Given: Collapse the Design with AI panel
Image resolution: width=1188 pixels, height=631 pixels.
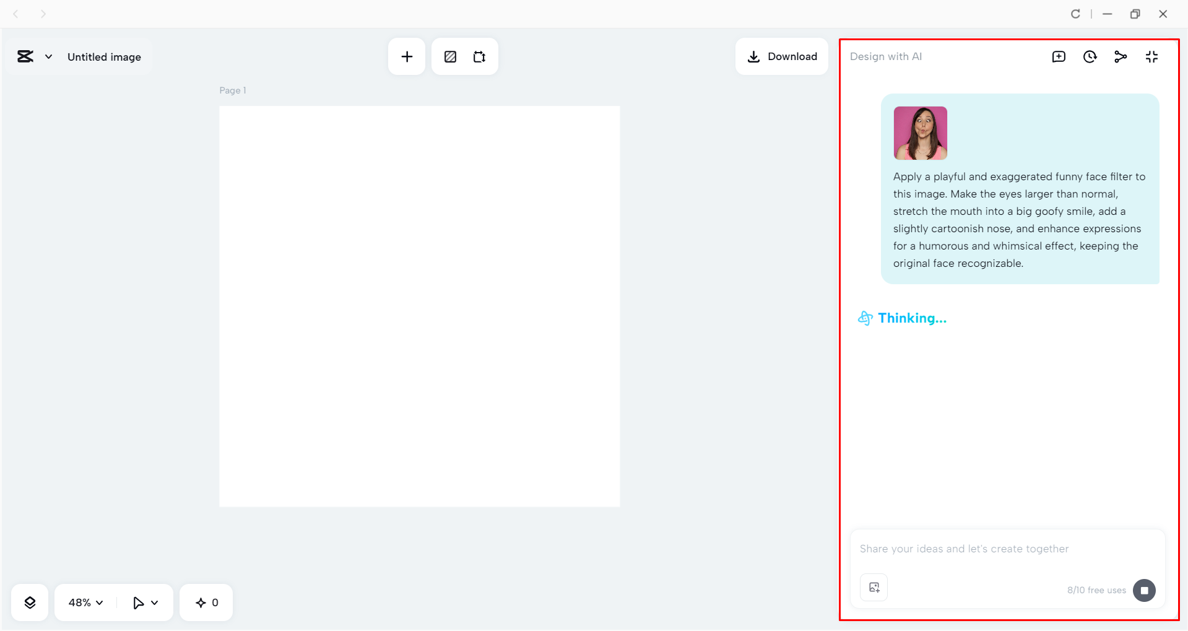Looking at the screenshot, I should coord(1152,56).
